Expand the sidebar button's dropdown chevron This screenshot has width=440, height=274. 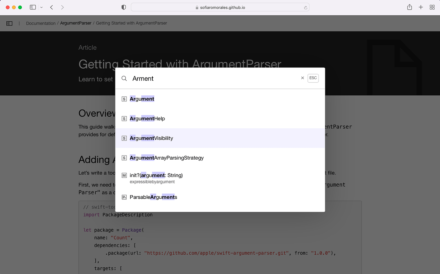41,7
